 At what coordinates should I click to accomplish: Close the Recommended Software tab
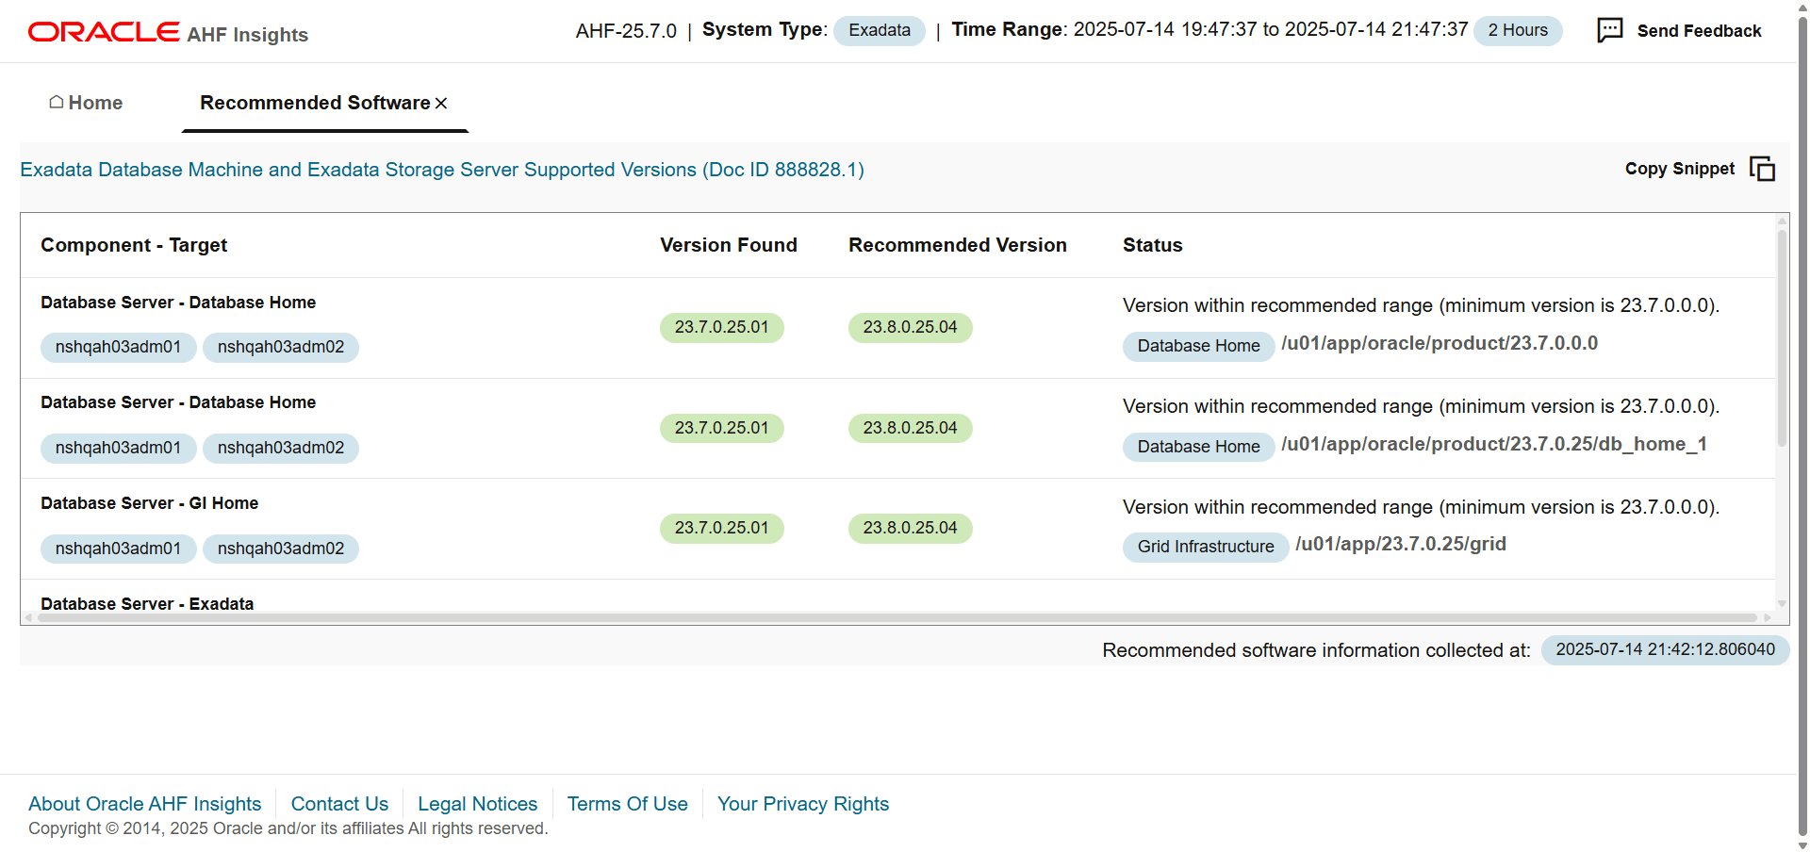pyautogui.click(x=441, y=103)
